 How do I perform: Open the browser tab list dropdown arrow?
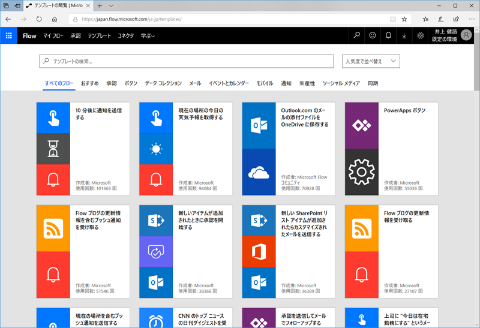click(x=111, y=5)
